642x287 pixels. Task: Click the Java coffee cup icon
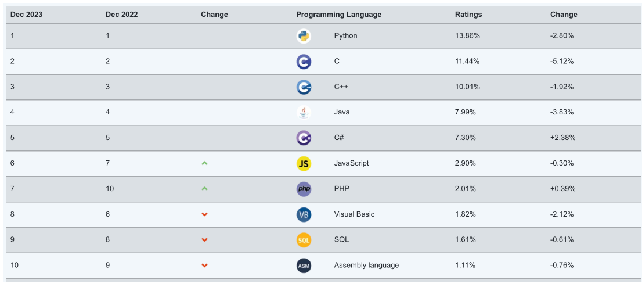click(304, 112)
